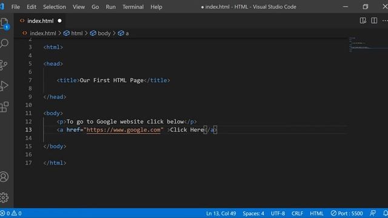This screenshot has height=218, width=388.
Task: Click the href attribute on line 13
Action: (x=73, y=130)
